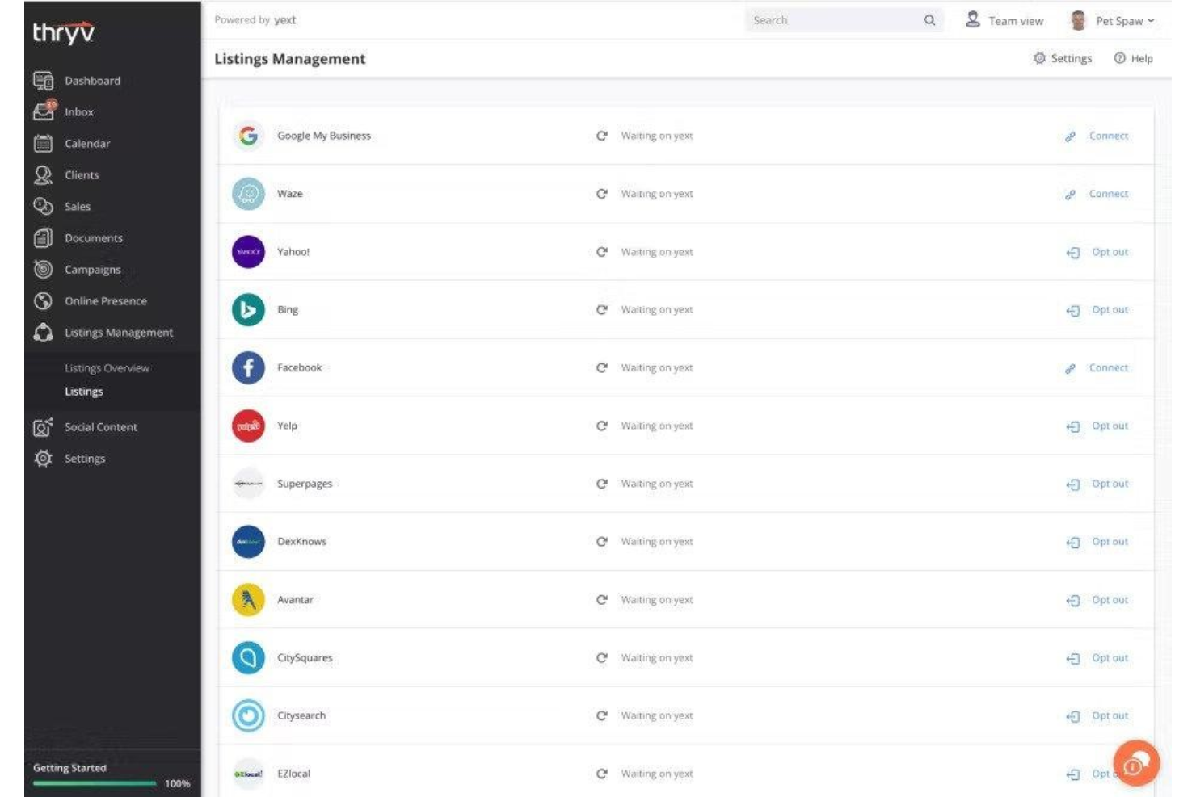Refresh the Facebook listing status
The height and width of the screenshot is (797, 1196).
click(601, 367)
